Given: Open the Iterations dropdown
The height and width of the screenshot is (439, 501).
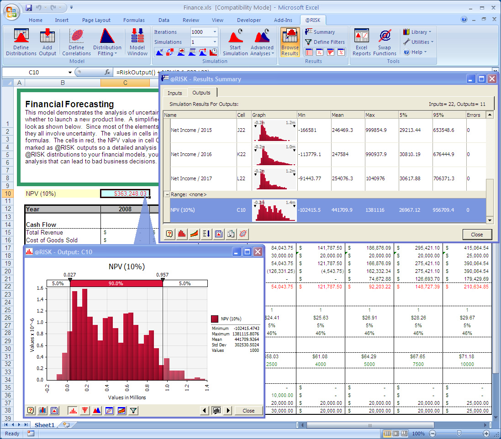Looking at the screenshot, I should pos(215,32).
